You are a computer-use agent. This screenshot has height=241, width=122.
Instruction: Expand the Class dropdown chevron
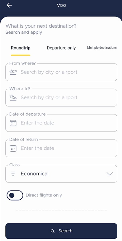[110, 174]
